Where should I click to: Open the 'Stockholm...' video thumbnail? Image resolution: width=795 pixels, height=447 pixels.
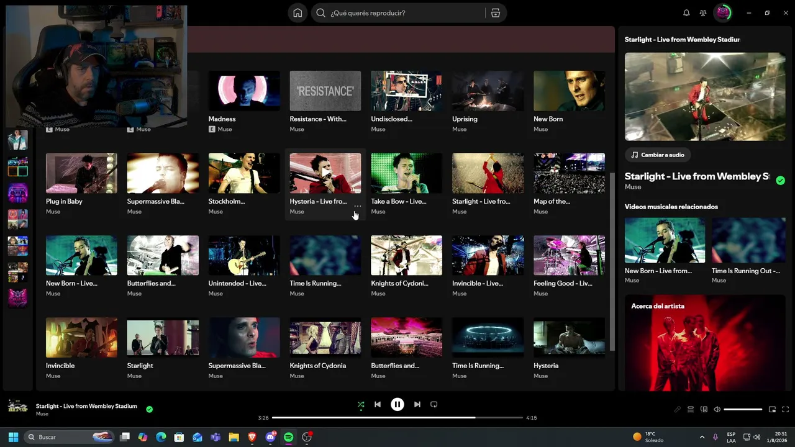pos(244,173)
